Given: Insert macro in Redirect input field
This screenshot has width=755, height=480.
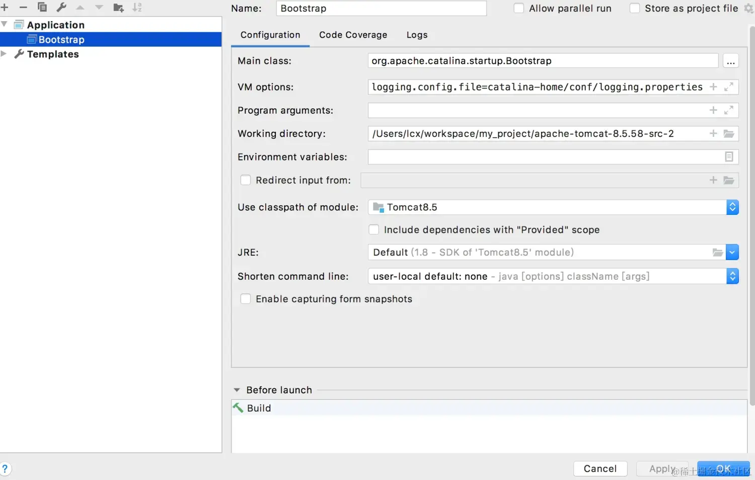Looking at the screenshot, I should tap(713, 180).
